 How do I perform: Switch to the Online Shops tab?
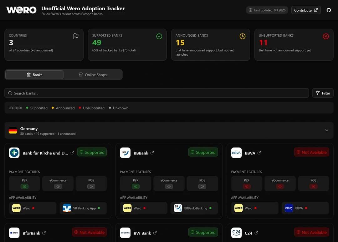pyautogui.click(x=93, y=75)
